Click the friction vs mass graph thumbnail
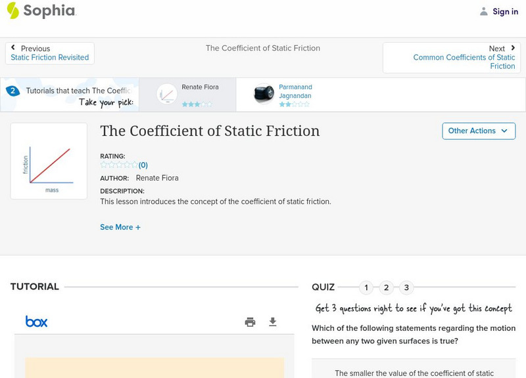 pos(48,161)
